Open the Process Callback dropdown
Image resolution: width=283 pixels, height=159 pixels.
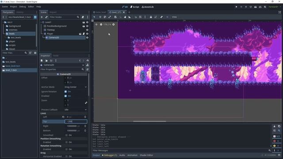pos(76,110)
